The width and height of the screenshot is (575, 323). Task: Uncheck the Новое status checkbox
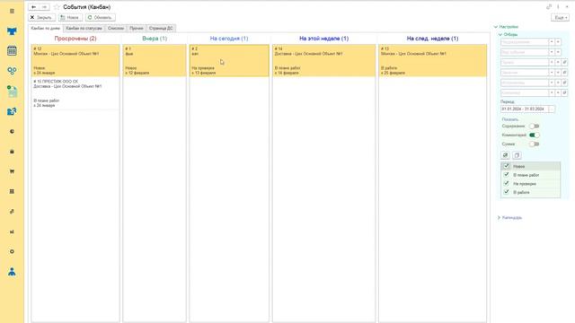[506, 166]
